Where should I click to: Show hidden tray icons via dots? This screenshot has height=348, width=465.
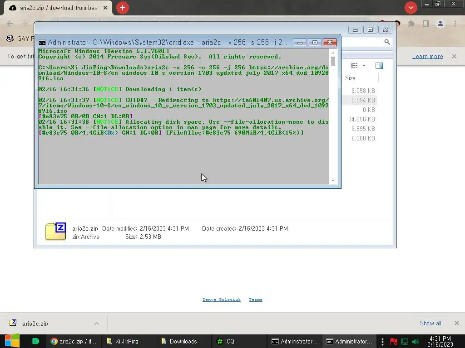pyautogui.click(x=382, y=342)
